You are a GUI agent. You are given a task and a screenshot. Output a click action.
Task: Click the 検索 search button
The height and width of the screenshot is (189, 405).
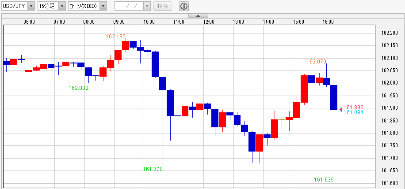(x=163, y=6)
